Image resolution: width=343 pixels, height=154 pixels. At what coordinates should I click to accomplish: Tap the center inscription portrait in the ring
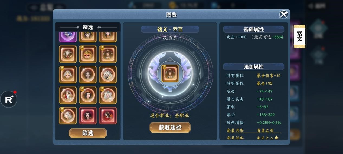pyautogui.click(x=170, y=73)
